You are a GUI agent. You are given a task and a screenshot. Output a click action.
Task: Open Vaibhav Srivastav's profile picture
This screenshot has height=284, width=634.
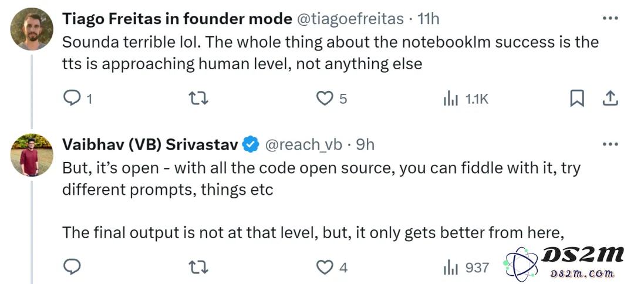click(32, 155)
